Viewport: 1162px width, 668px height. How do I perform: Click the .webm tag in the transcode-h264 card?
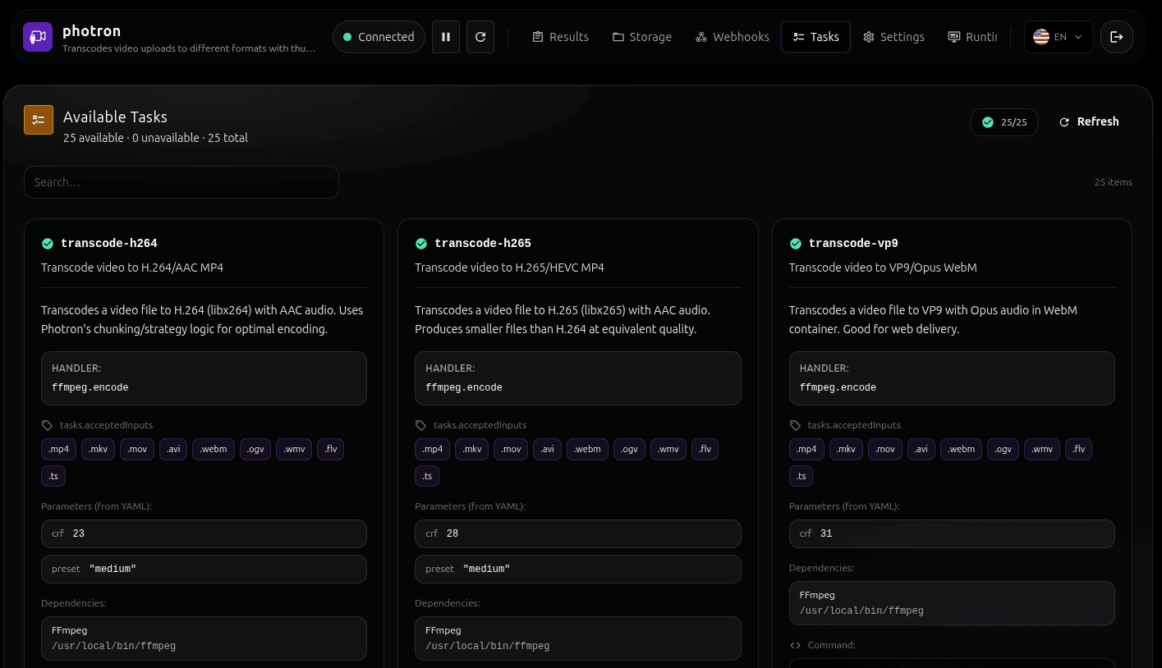pos(214,449)
